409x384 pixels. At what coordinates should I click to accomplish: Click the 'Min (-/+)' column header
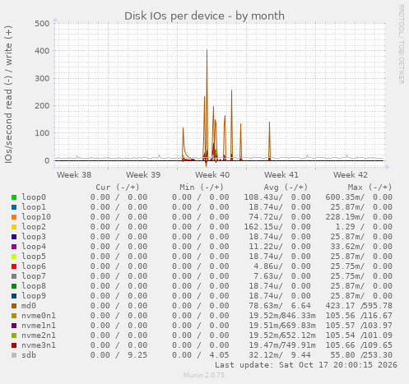tap(202, 187)
